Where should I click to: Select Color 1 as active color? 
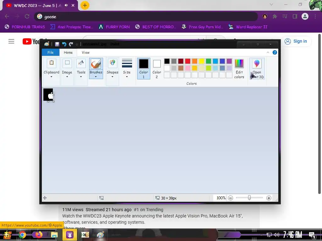tap(143, 68)
